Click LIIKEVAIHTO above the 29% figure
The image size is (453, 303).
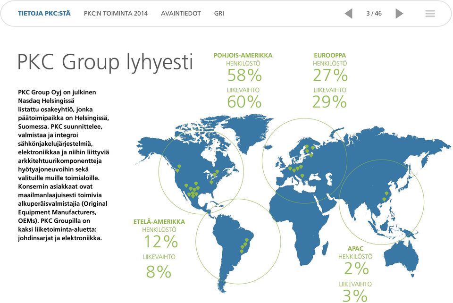(330, 90)
